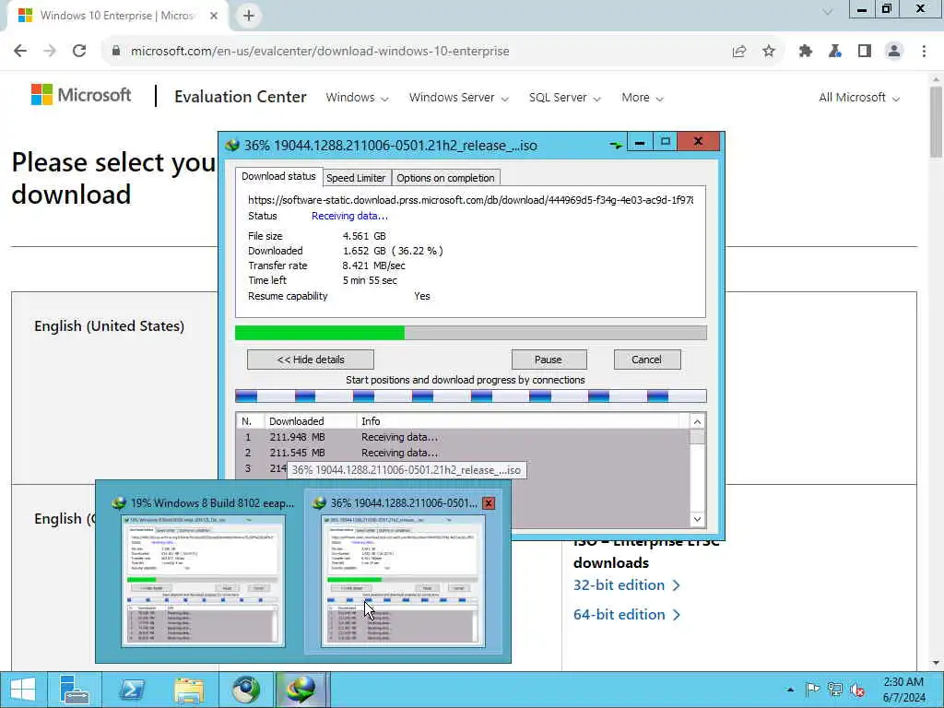Pause the ISO download
This screenshot has height=708, width=944.
(x=549, y=360)
